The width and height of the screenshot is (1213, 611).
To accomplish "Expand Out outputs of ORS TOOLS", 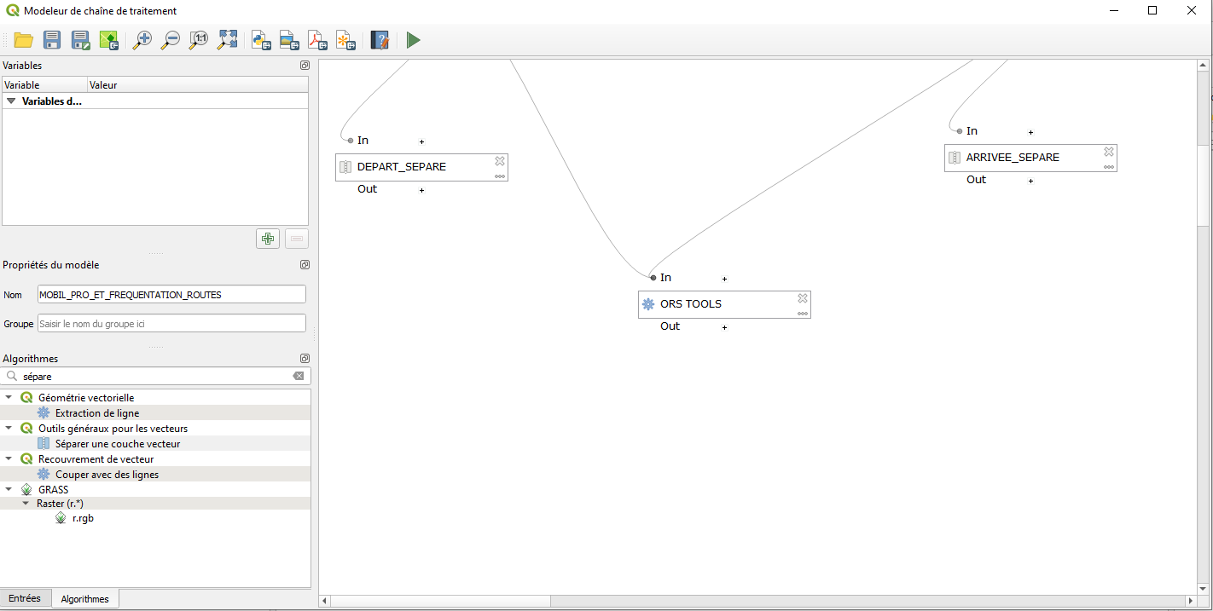I will (724, 327).
